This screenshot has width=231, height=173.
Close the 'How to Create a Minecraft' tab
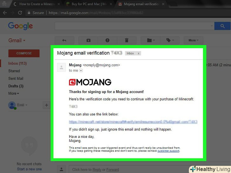point(59,4)
